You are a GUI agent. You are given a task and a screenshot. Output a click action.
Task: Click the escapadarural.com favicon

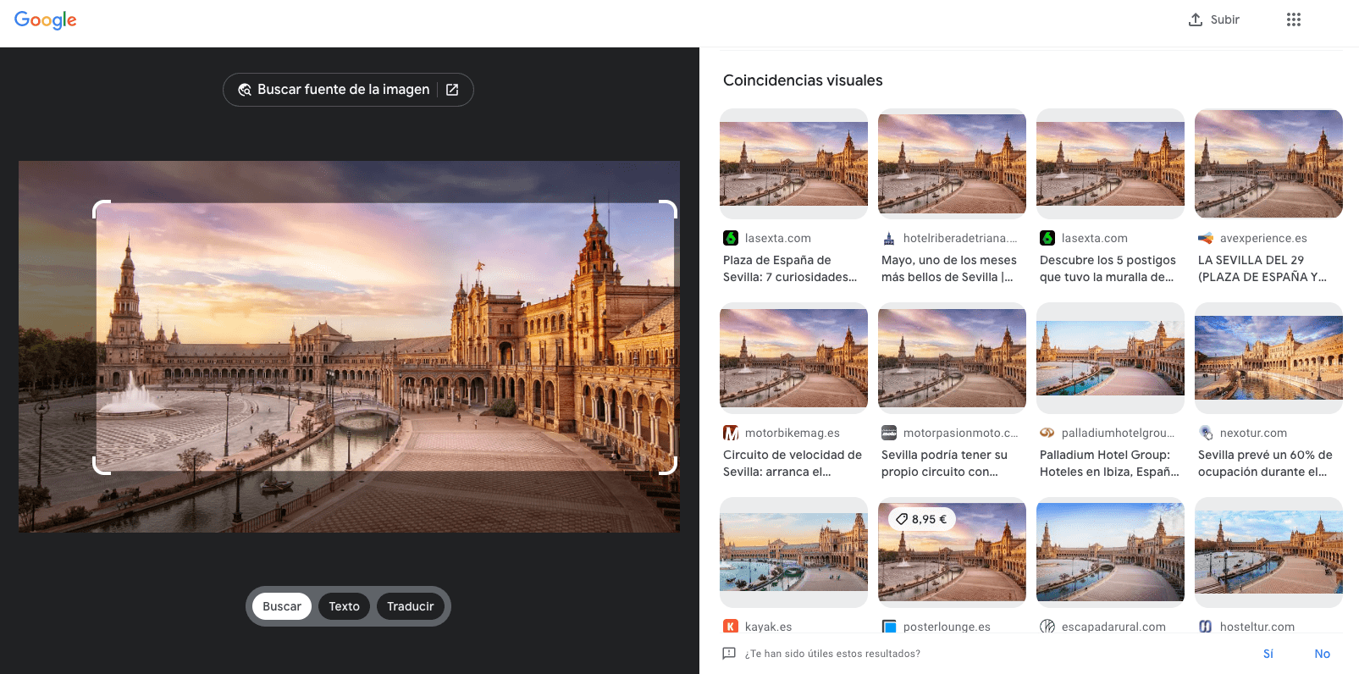pyautogui.click(x=1047, y=627)
